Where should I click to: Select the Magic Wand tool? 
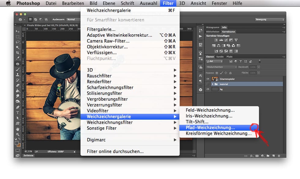[18, 47]
